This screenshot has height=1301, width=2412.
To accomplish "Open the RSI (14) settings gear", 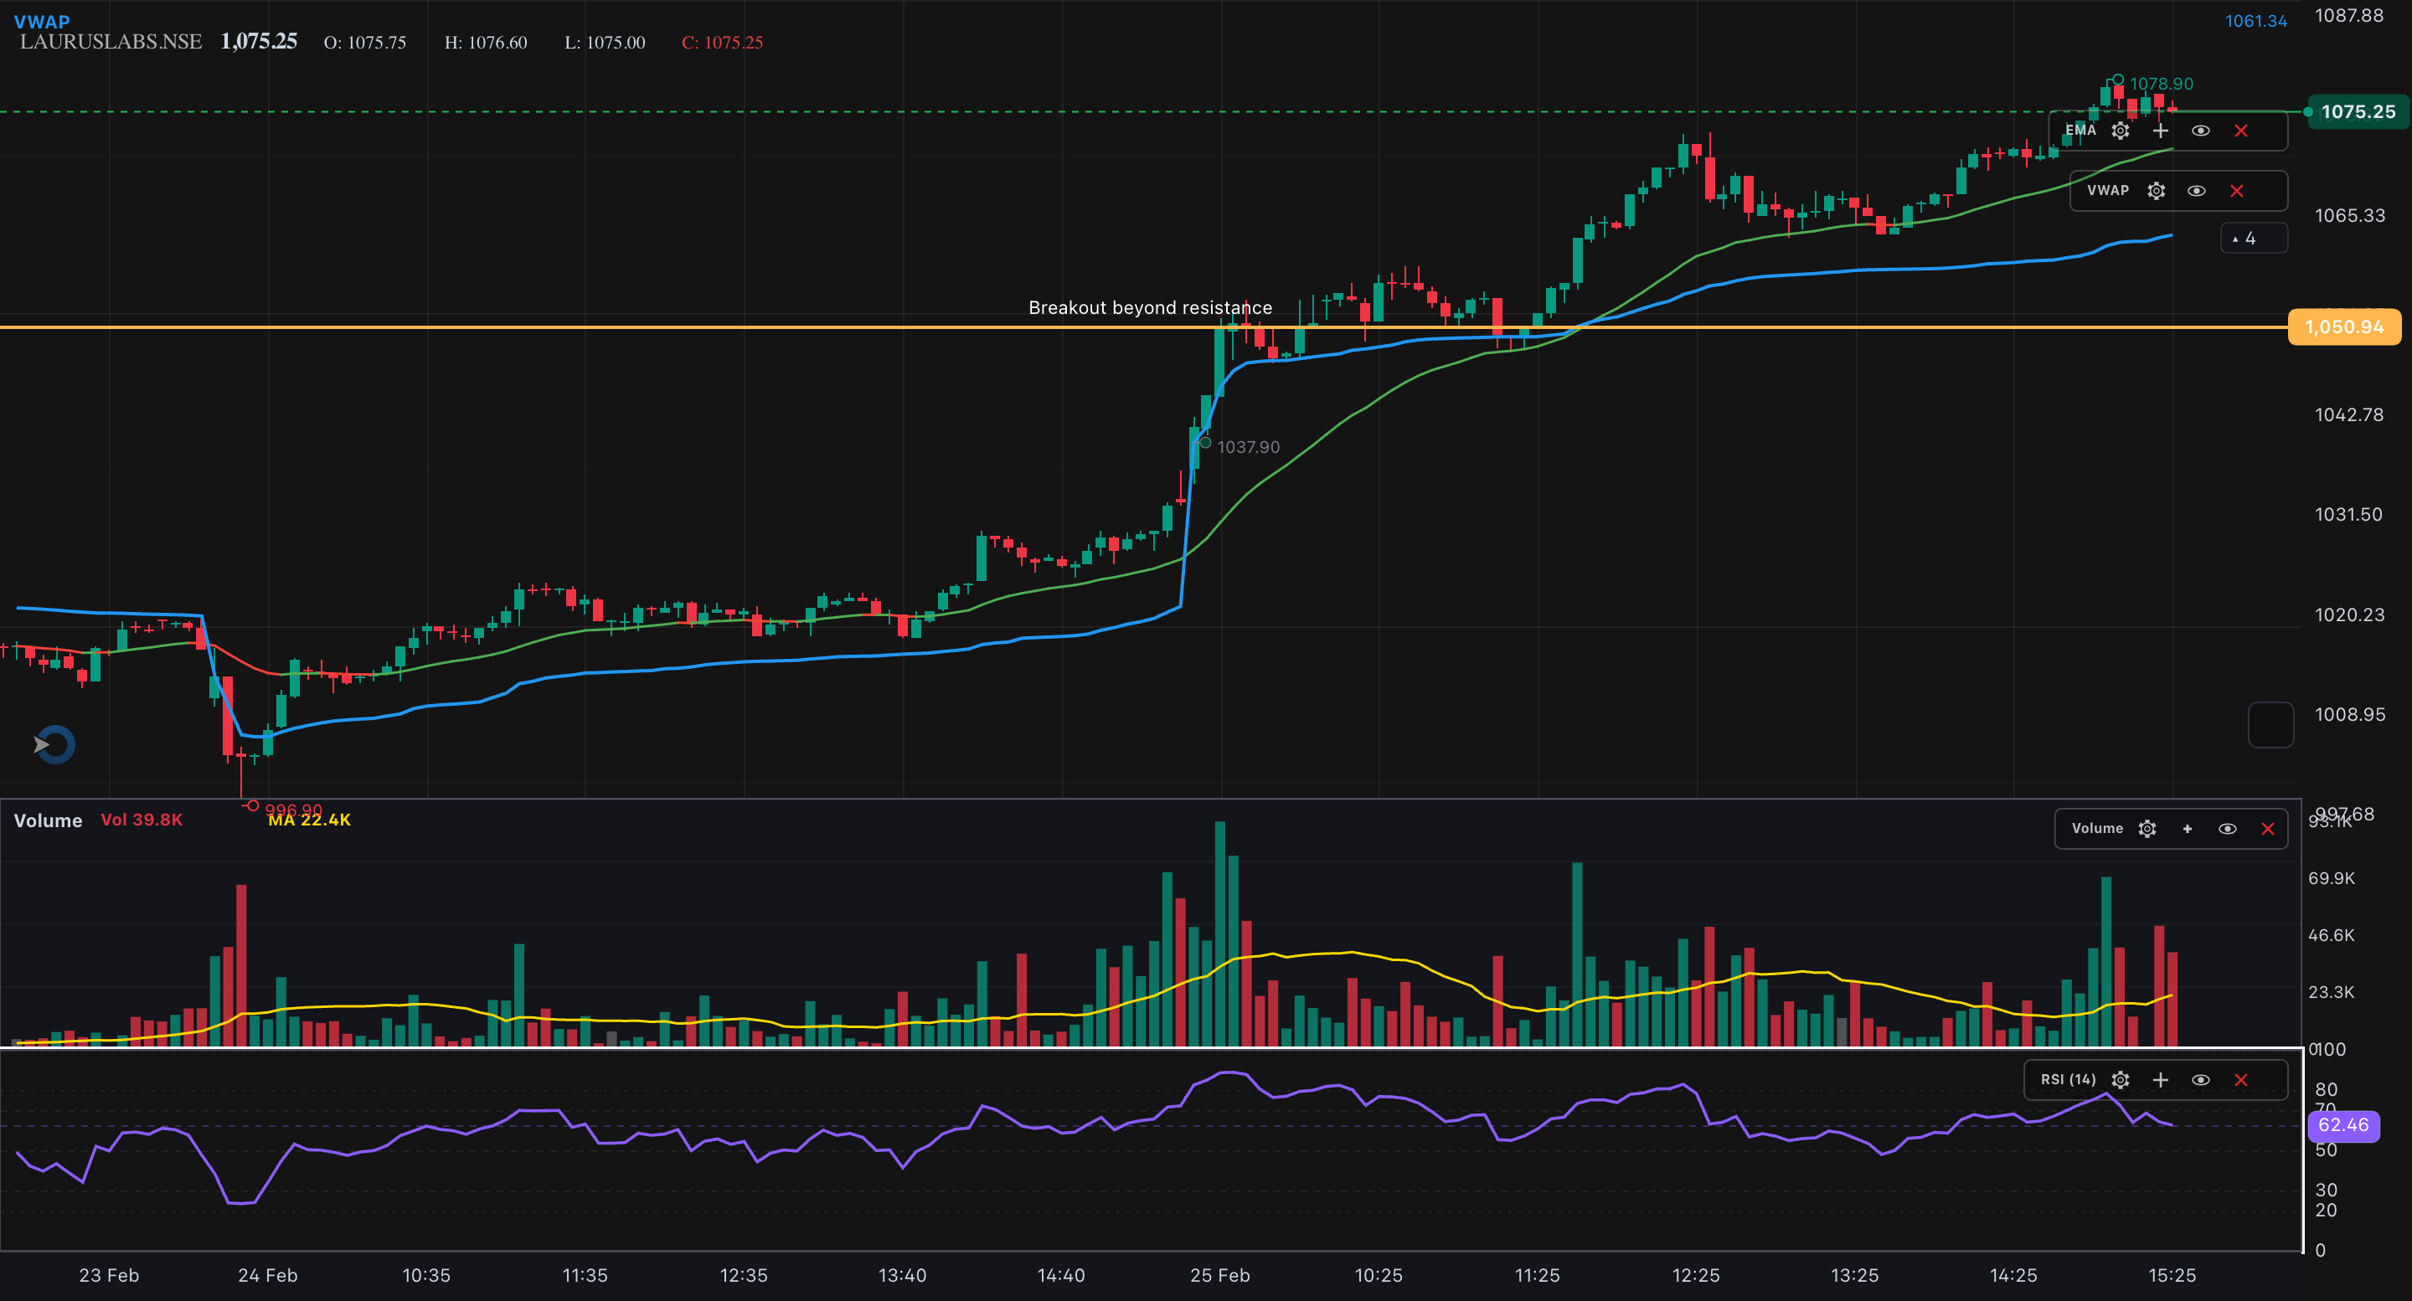I will click(x=2121, y=1079).
